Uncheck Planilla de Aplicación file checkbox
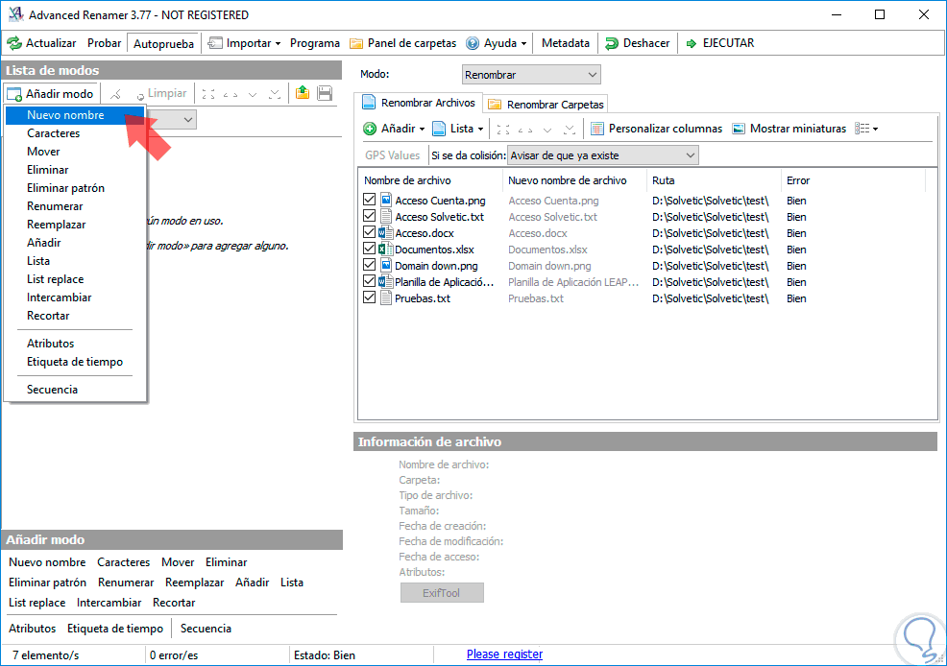The width and height of the screenshot is (947, 666). pyautogui.click(x=370, y=281)
